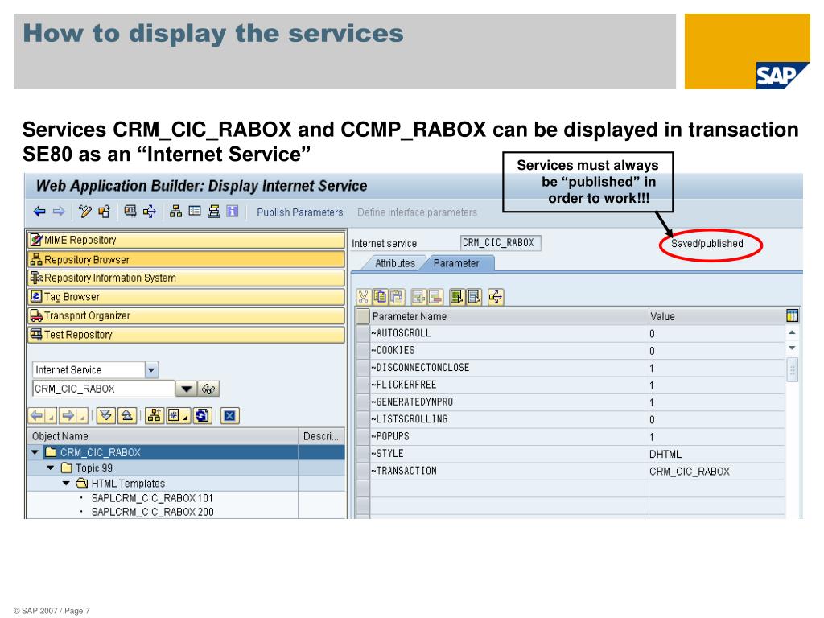
Task: Click the glasses Display icon beside CRM_CIC_RABOX
Action: click(208, 389)
